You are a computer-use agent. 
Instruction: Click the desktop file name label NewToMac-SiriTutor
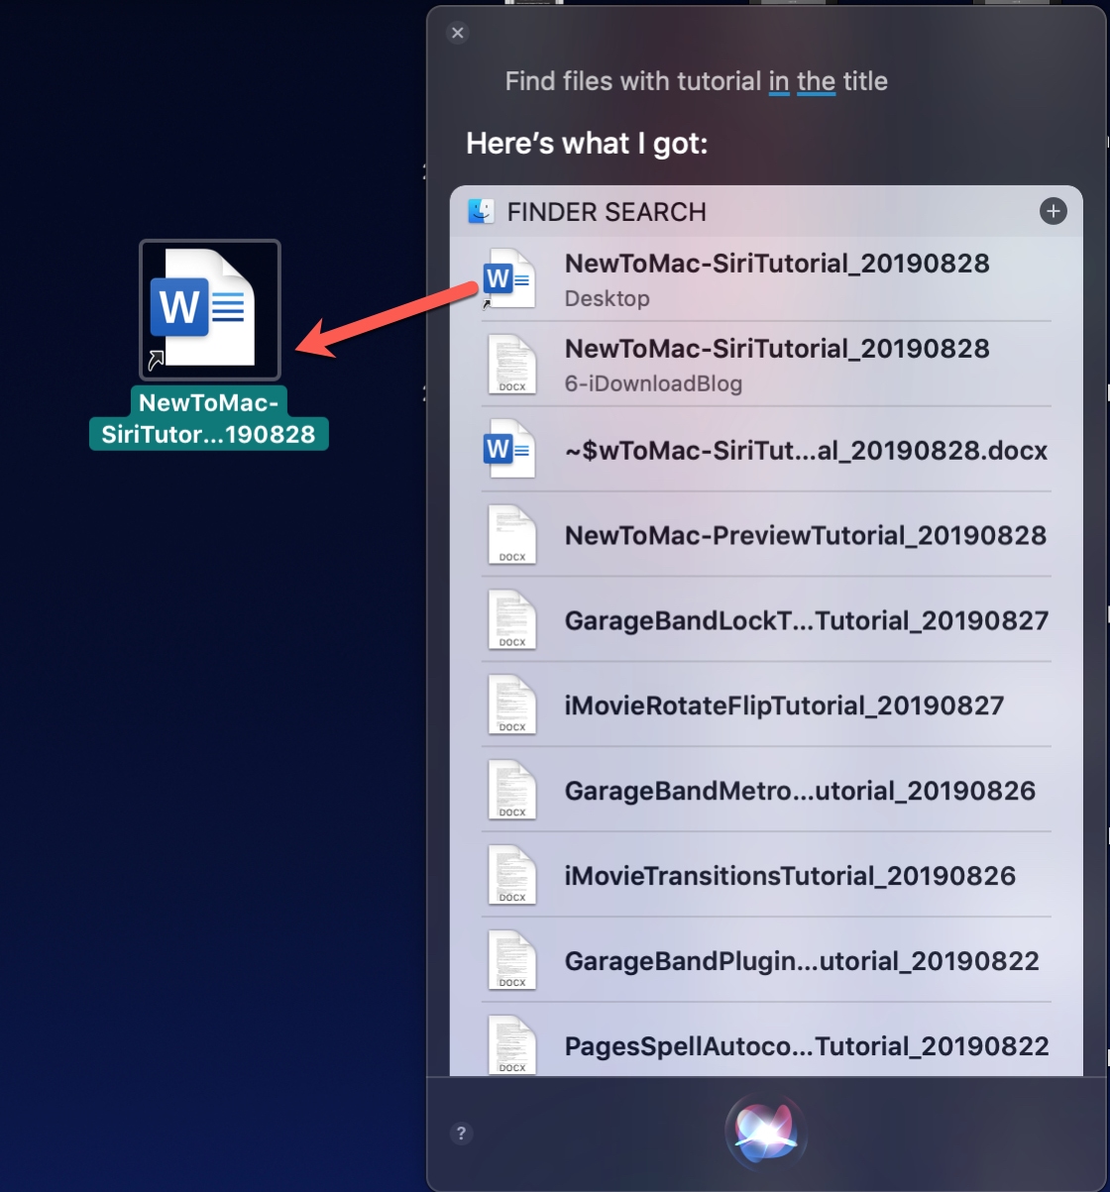click(209, 420)
